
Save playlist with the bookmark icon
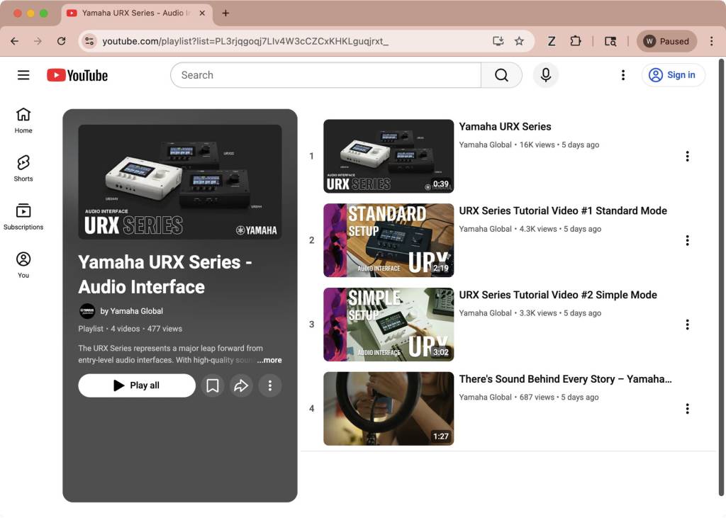(212, 385)
